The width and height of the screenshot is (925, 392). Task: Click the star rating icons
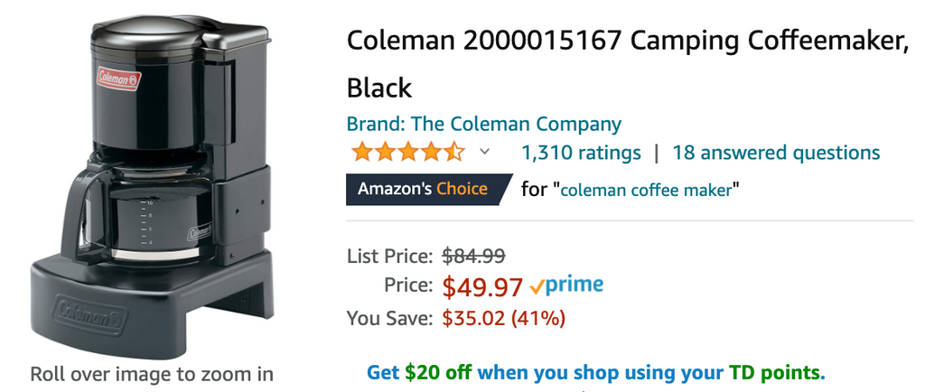tap(407, 152)
